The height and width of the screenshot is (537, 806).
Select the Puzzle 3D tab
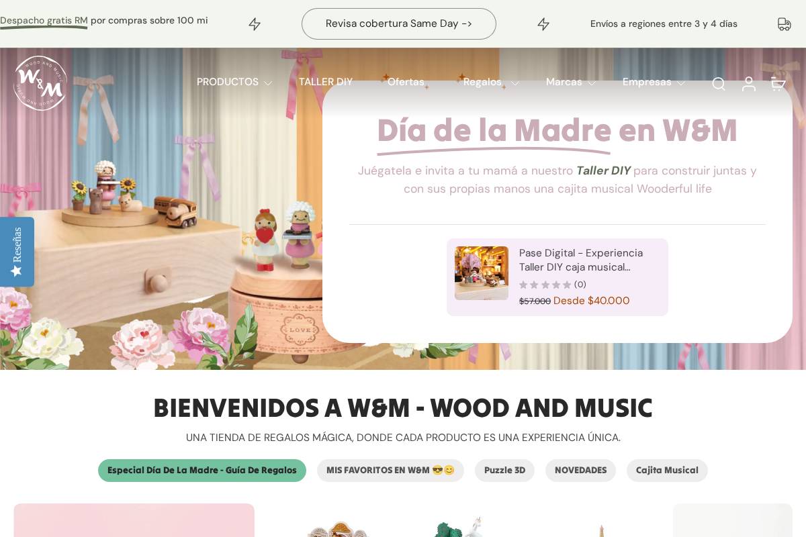tap(504, 471)
